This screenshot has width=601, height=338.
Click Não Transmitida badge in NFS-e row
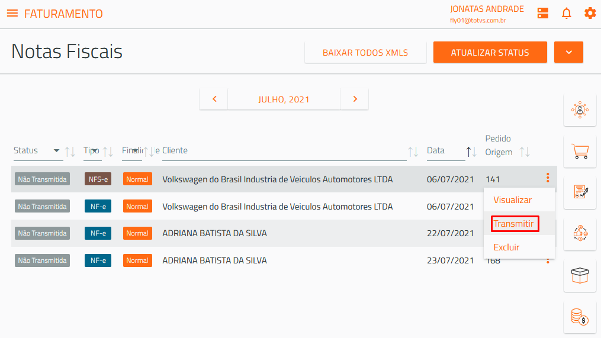[x=42, y=179]
